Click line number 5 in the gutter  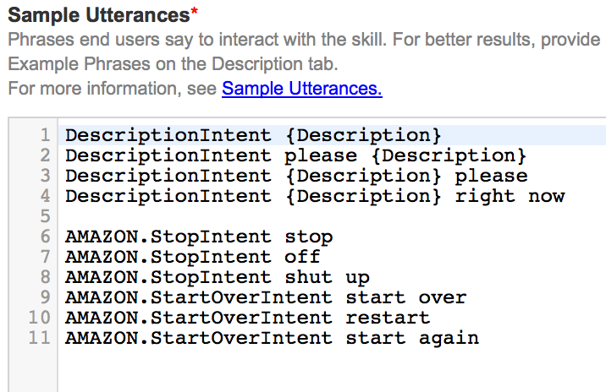[x=45, y=216]
